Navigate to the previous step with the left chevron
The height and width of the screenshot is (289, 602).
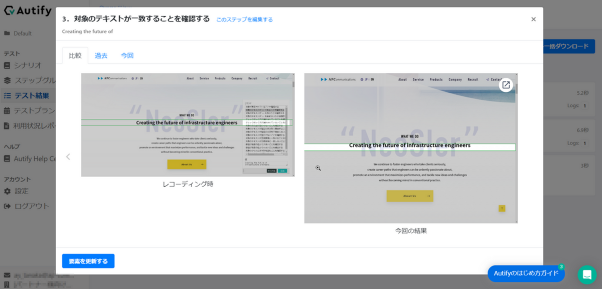(68, 157)
